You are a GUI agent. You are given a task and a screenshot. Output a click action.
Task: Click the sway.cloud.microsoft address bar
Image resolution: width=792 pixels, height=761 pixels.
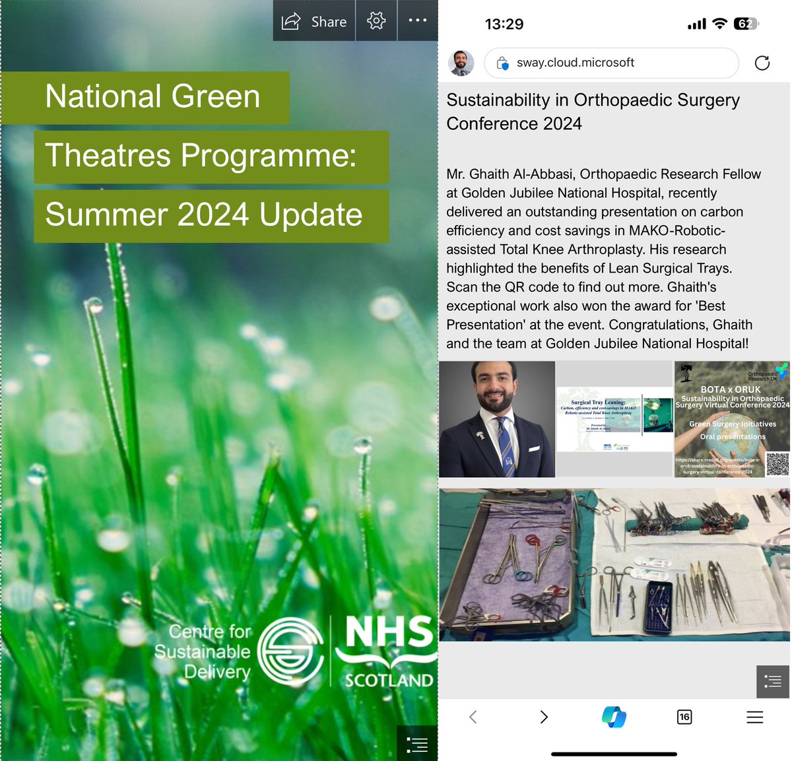point(611,63)
